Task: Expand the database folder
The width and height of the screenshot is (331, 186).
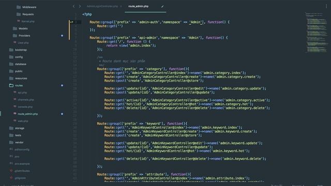Action: point(21,64)
